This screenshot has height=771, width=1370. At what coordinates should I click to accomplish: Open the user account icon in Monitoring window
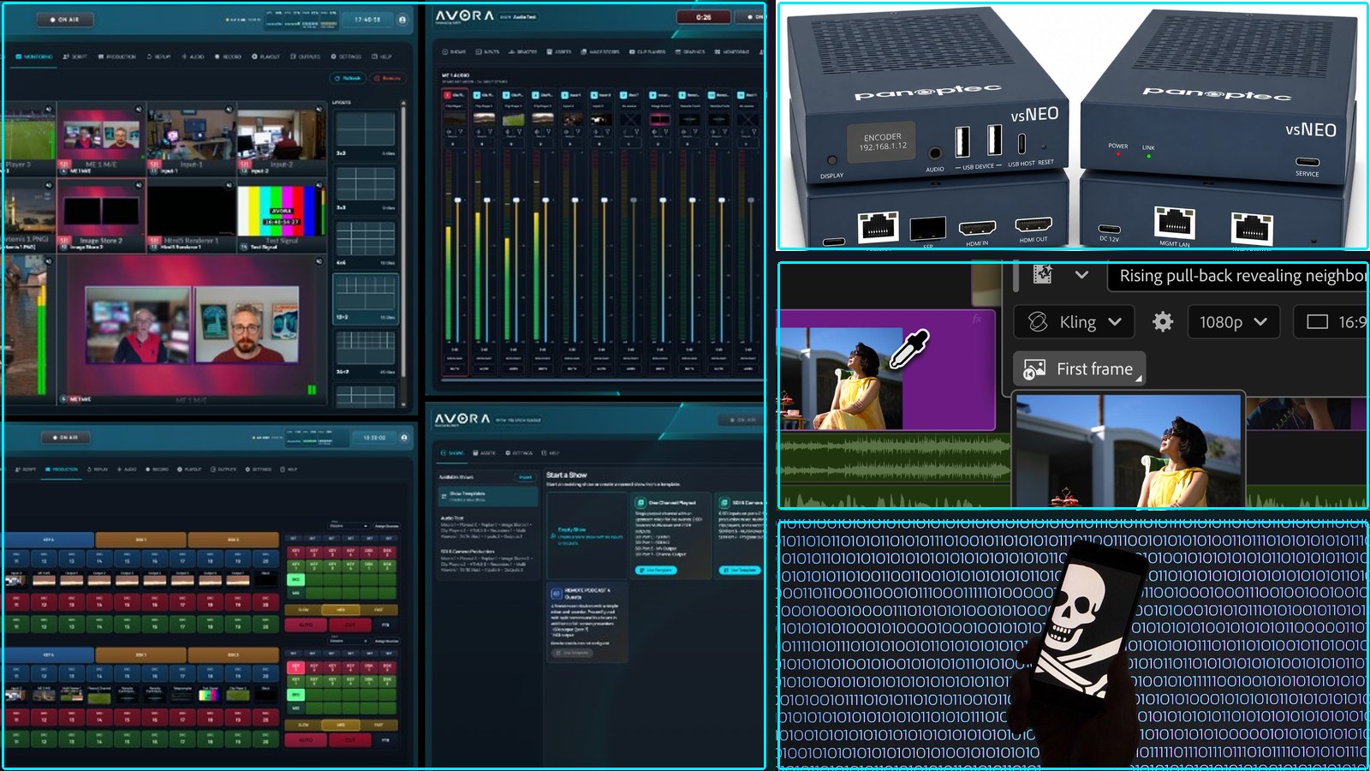[x=402, y=19]
